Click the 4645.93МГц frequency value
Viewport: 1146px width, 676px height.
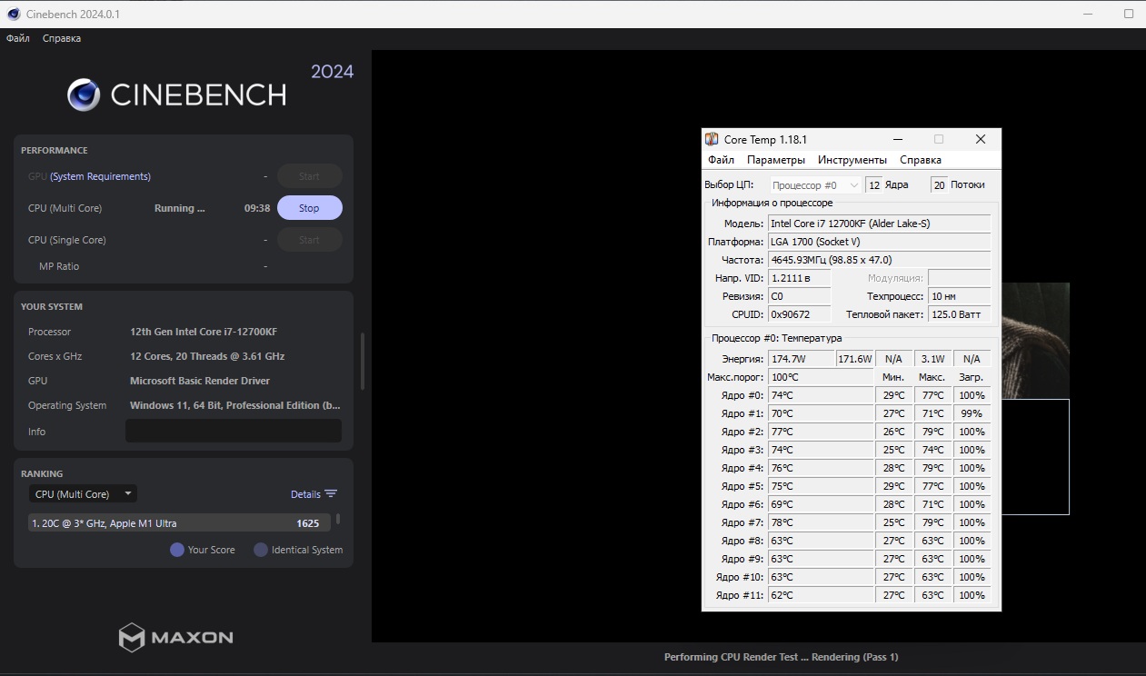coord(880,260)
